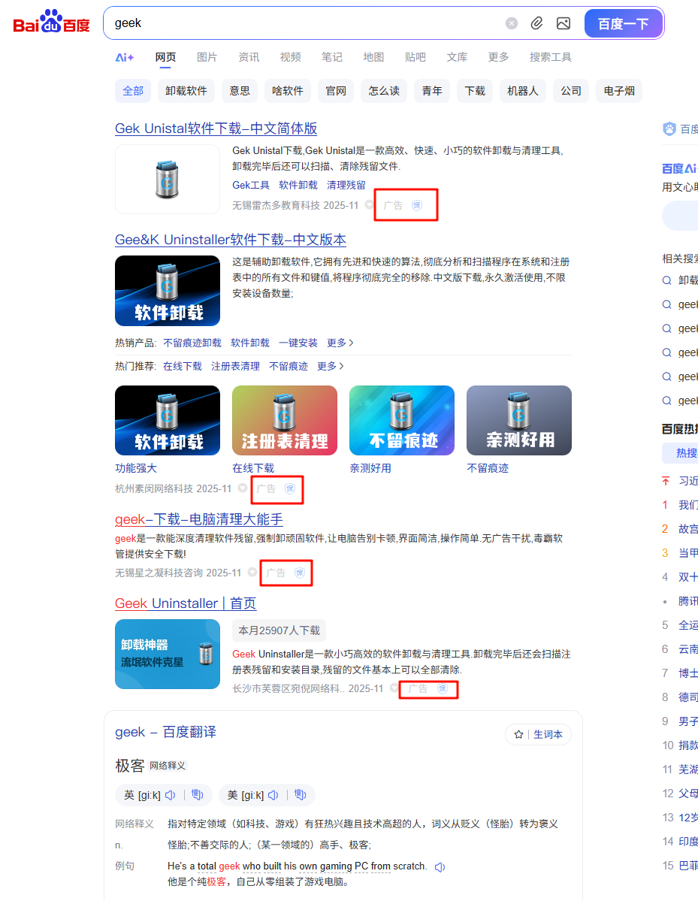Select the 官网 filter chip

click(x=336, y=91)
